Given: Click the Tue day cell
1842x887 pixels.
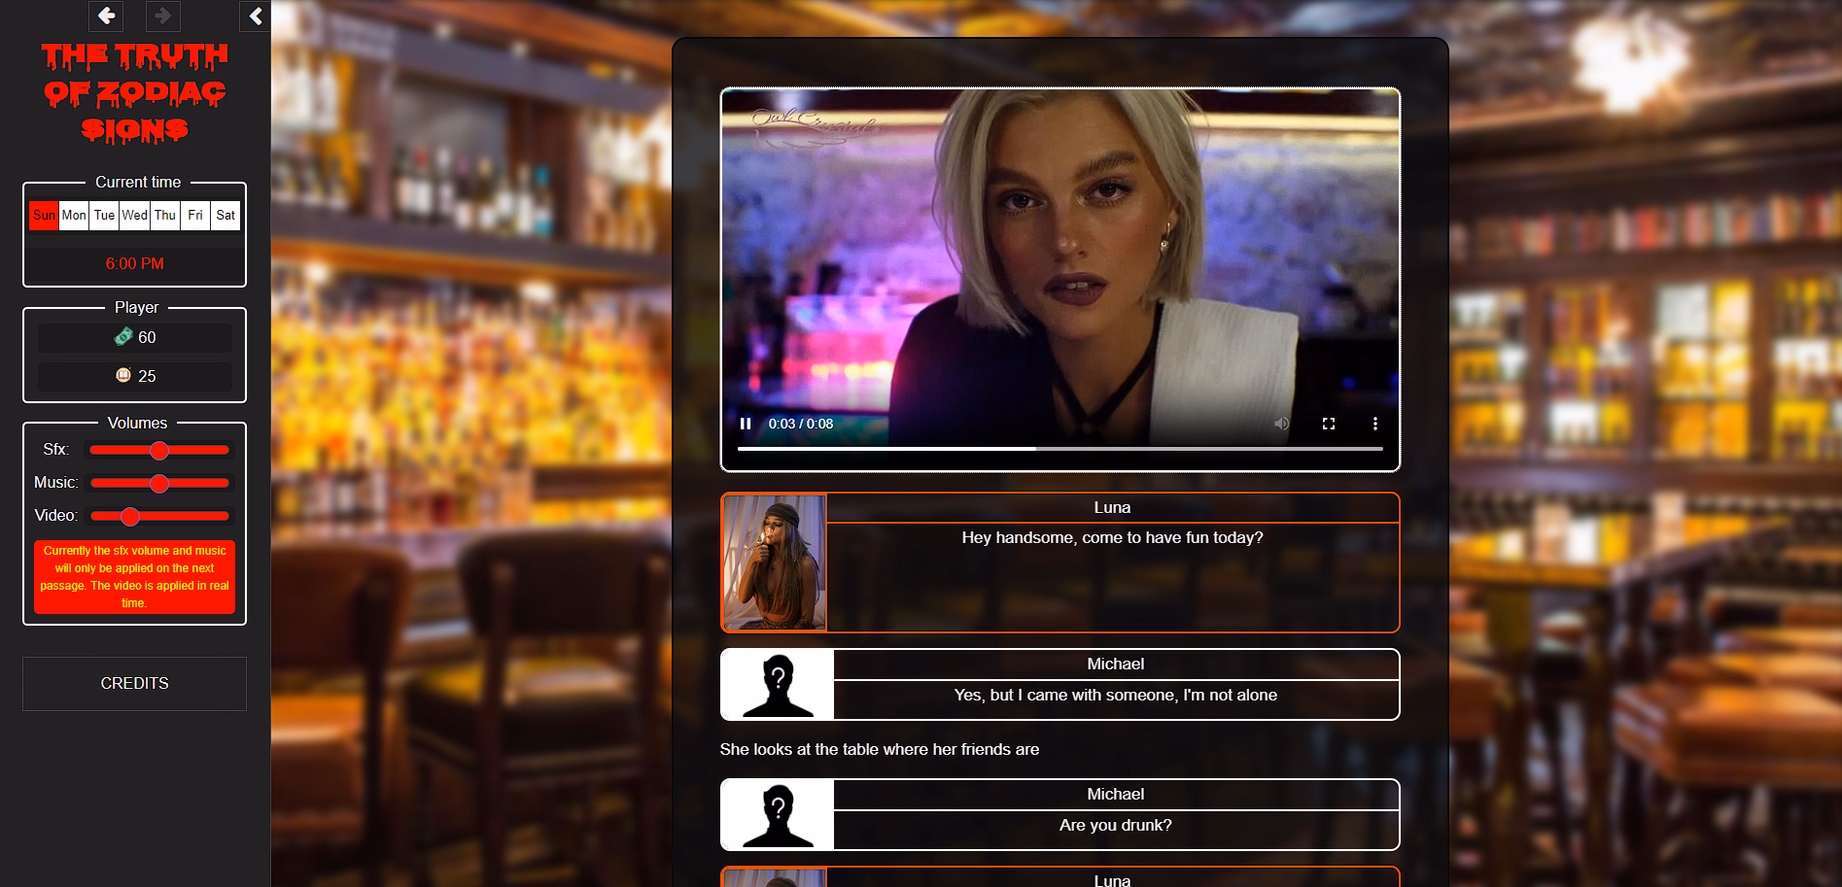Looking at the screenshot, I should [x=104, y=215].
